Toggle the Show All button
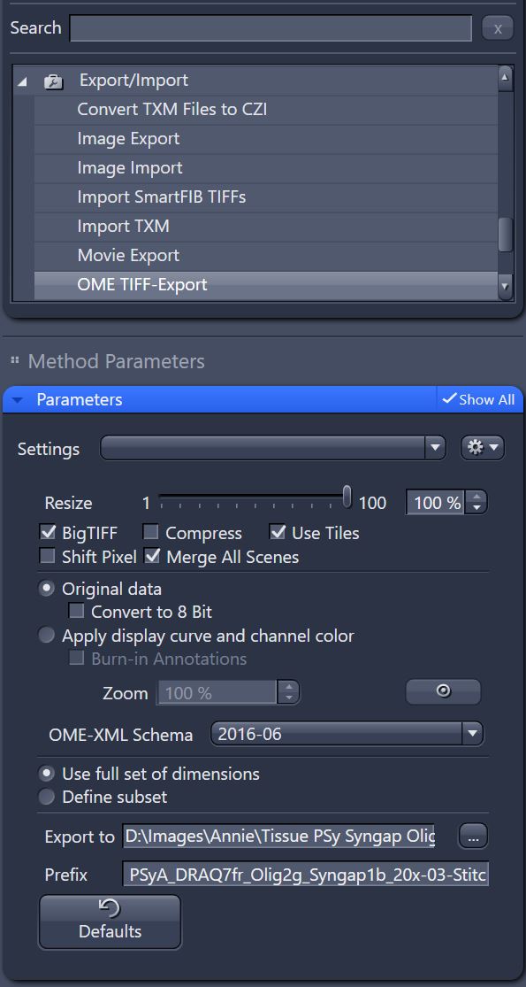Viewport: 526px width, 987px height. coord(479,400)
